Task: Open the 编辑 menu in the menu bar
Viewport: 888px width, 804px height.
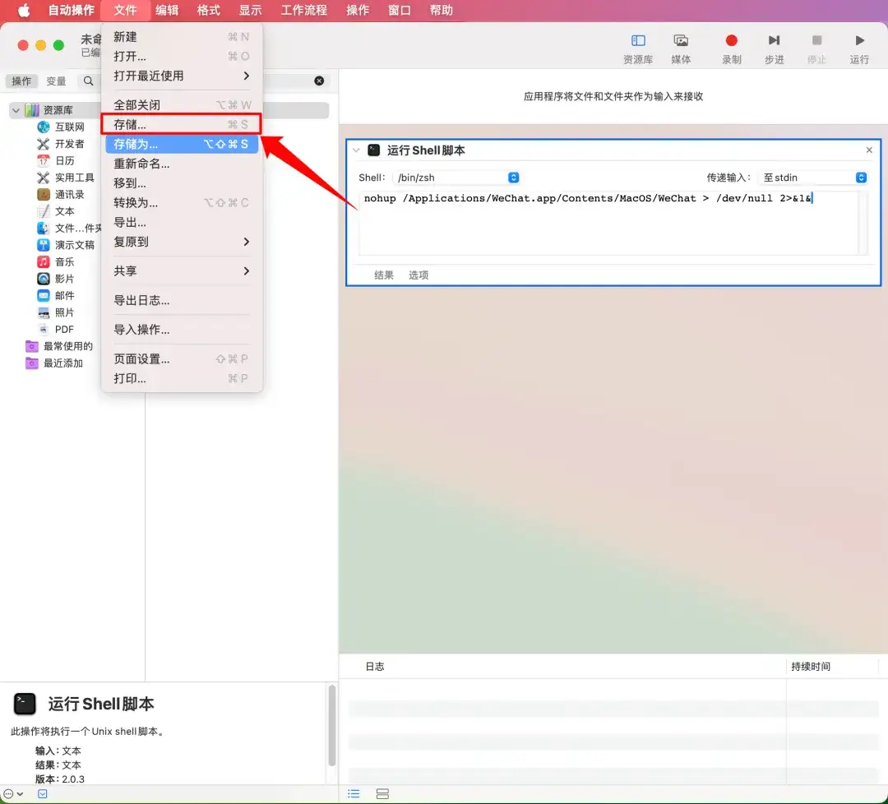Action: pos(167,10)
